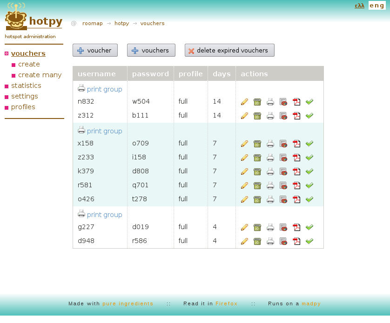Screen dimensions: 390x323
Task: Click the pencil icon in the o426 row
Action: 244,199
